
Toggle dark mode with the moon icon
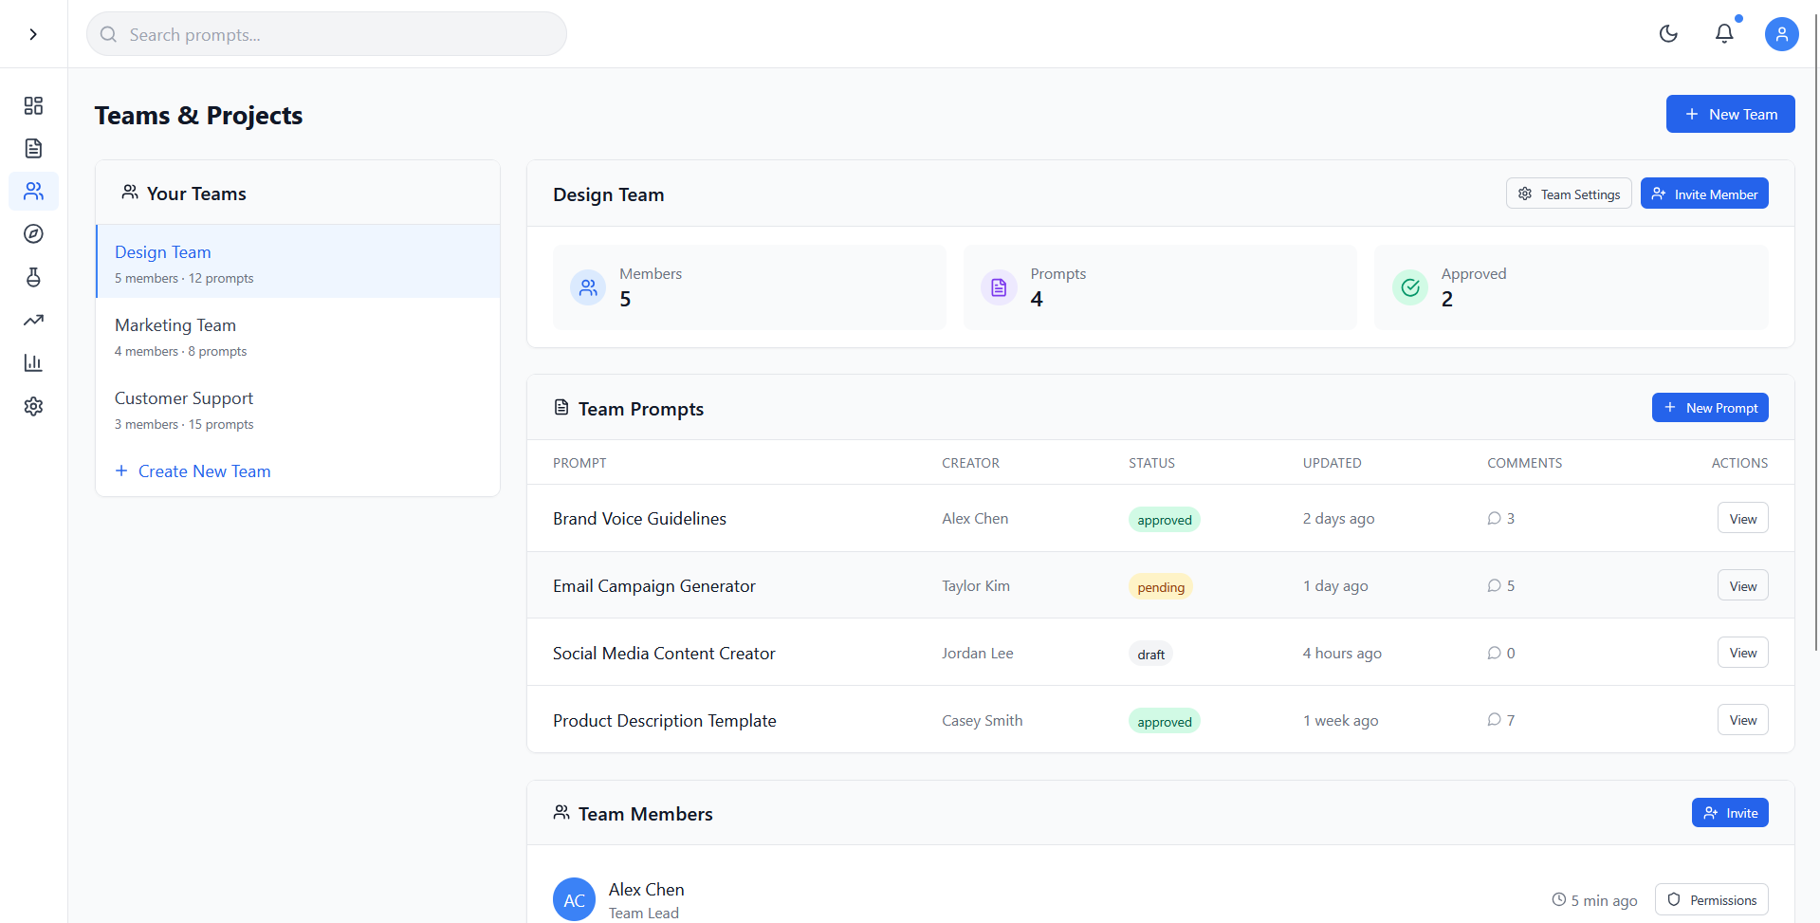click(x=1668, y=34)
